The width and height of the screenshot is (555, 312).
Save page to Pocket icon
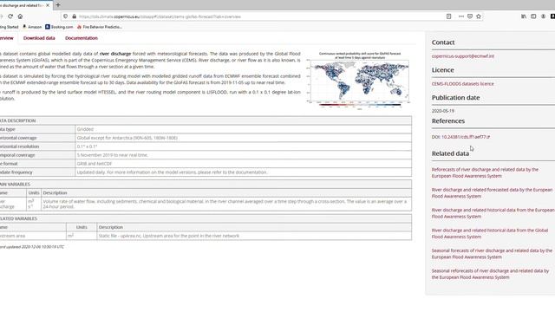tap(470, 16)
